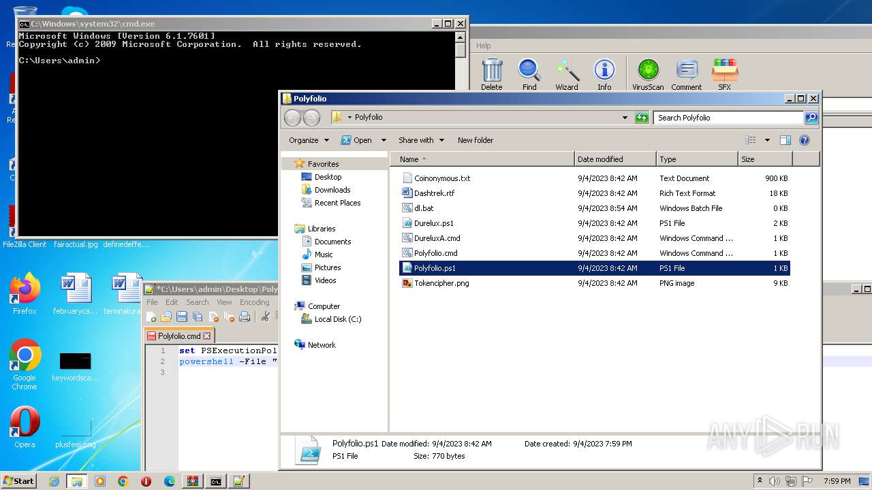Click the WinRAR icon in taskbar
The image size is (872, 490).
[x=192, y=481]
